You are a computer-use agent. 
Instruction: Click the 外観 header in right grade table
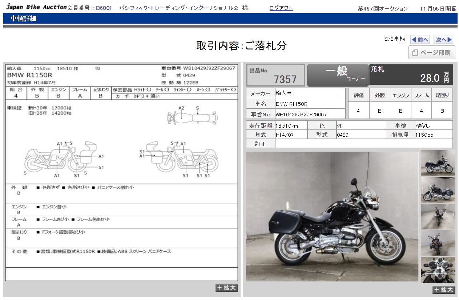tap(379, 95)
